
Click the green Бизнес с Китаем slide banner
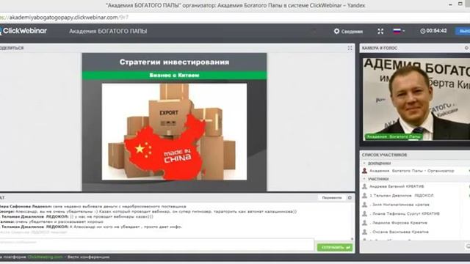coord(174,75)
